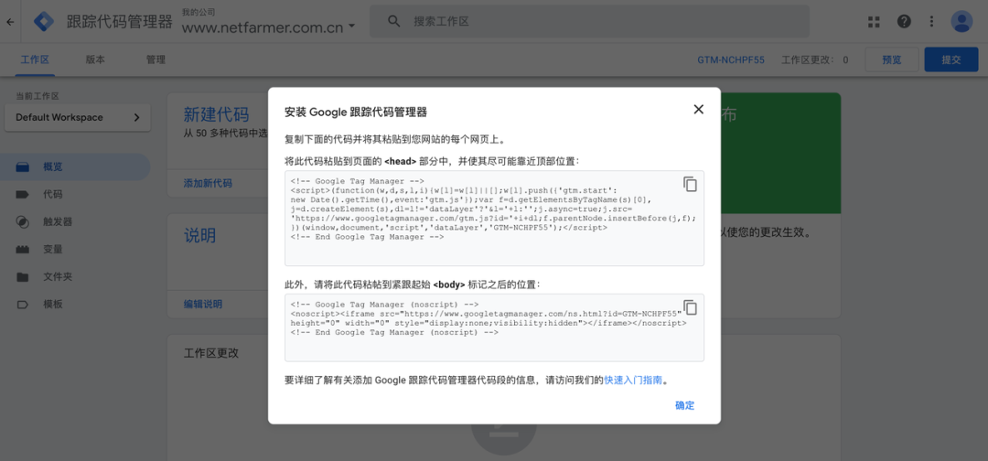The width and height of the screenshot is (988, 461).
Task: Open the help question mark icon
Action: (904, 21)
